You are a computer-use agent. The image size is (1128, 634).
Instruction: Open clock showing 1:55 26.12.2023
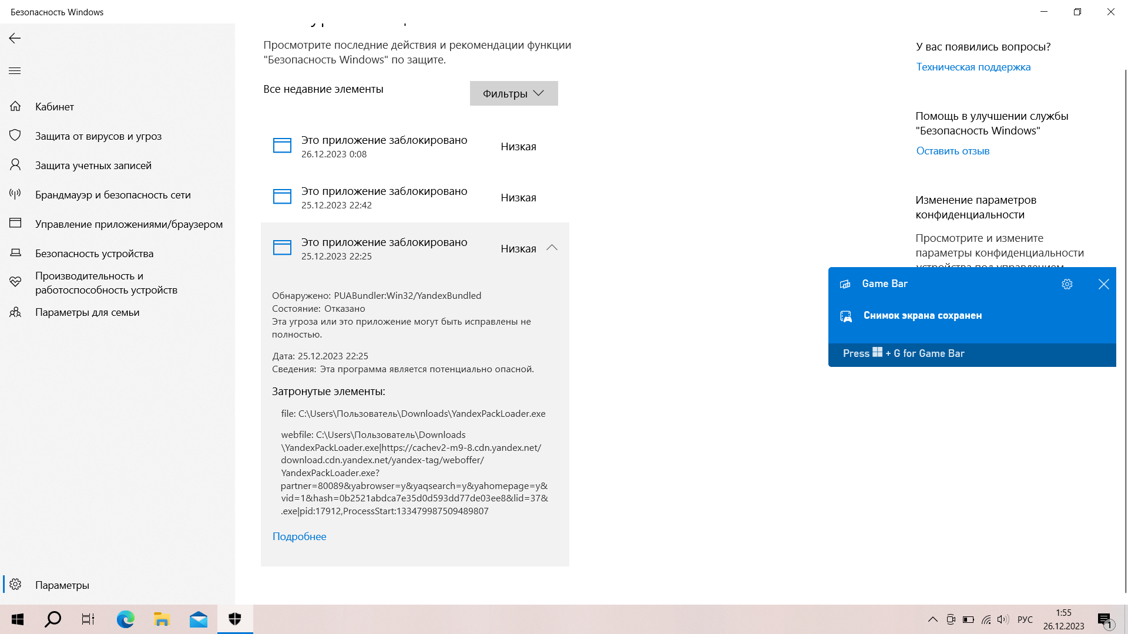click(x=1063, y=619)
